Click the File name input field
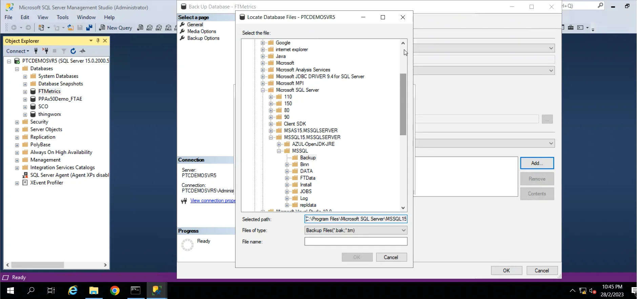Viewport: 637px width, 299px height. pyautogui.click(x=356, y=241)
